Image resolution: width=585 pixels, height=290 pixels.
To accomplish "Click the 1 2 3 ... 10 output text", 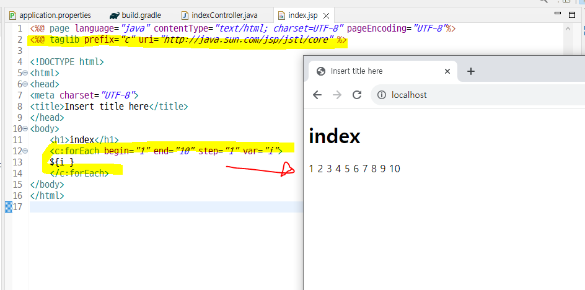I will click(354, 169).
